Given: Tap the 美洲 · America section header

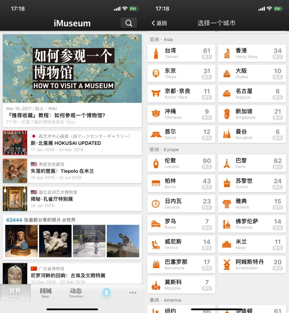Looking at the screenshot, I should pyautogui.click(x=165, y=300).
